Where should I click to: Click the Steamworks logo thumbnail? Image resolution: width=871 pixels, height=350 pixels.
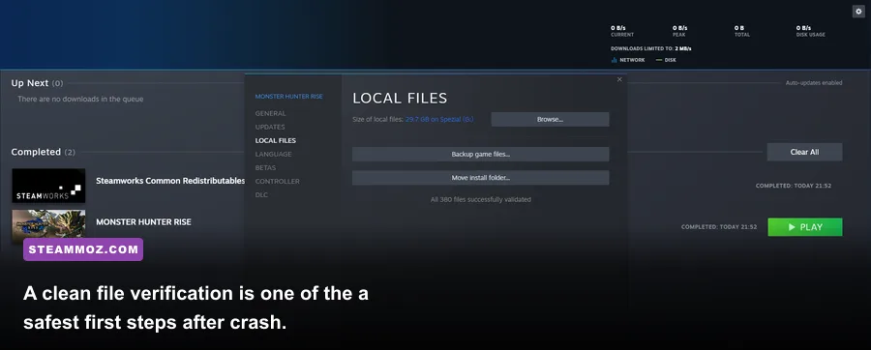[x=48, y=186]
